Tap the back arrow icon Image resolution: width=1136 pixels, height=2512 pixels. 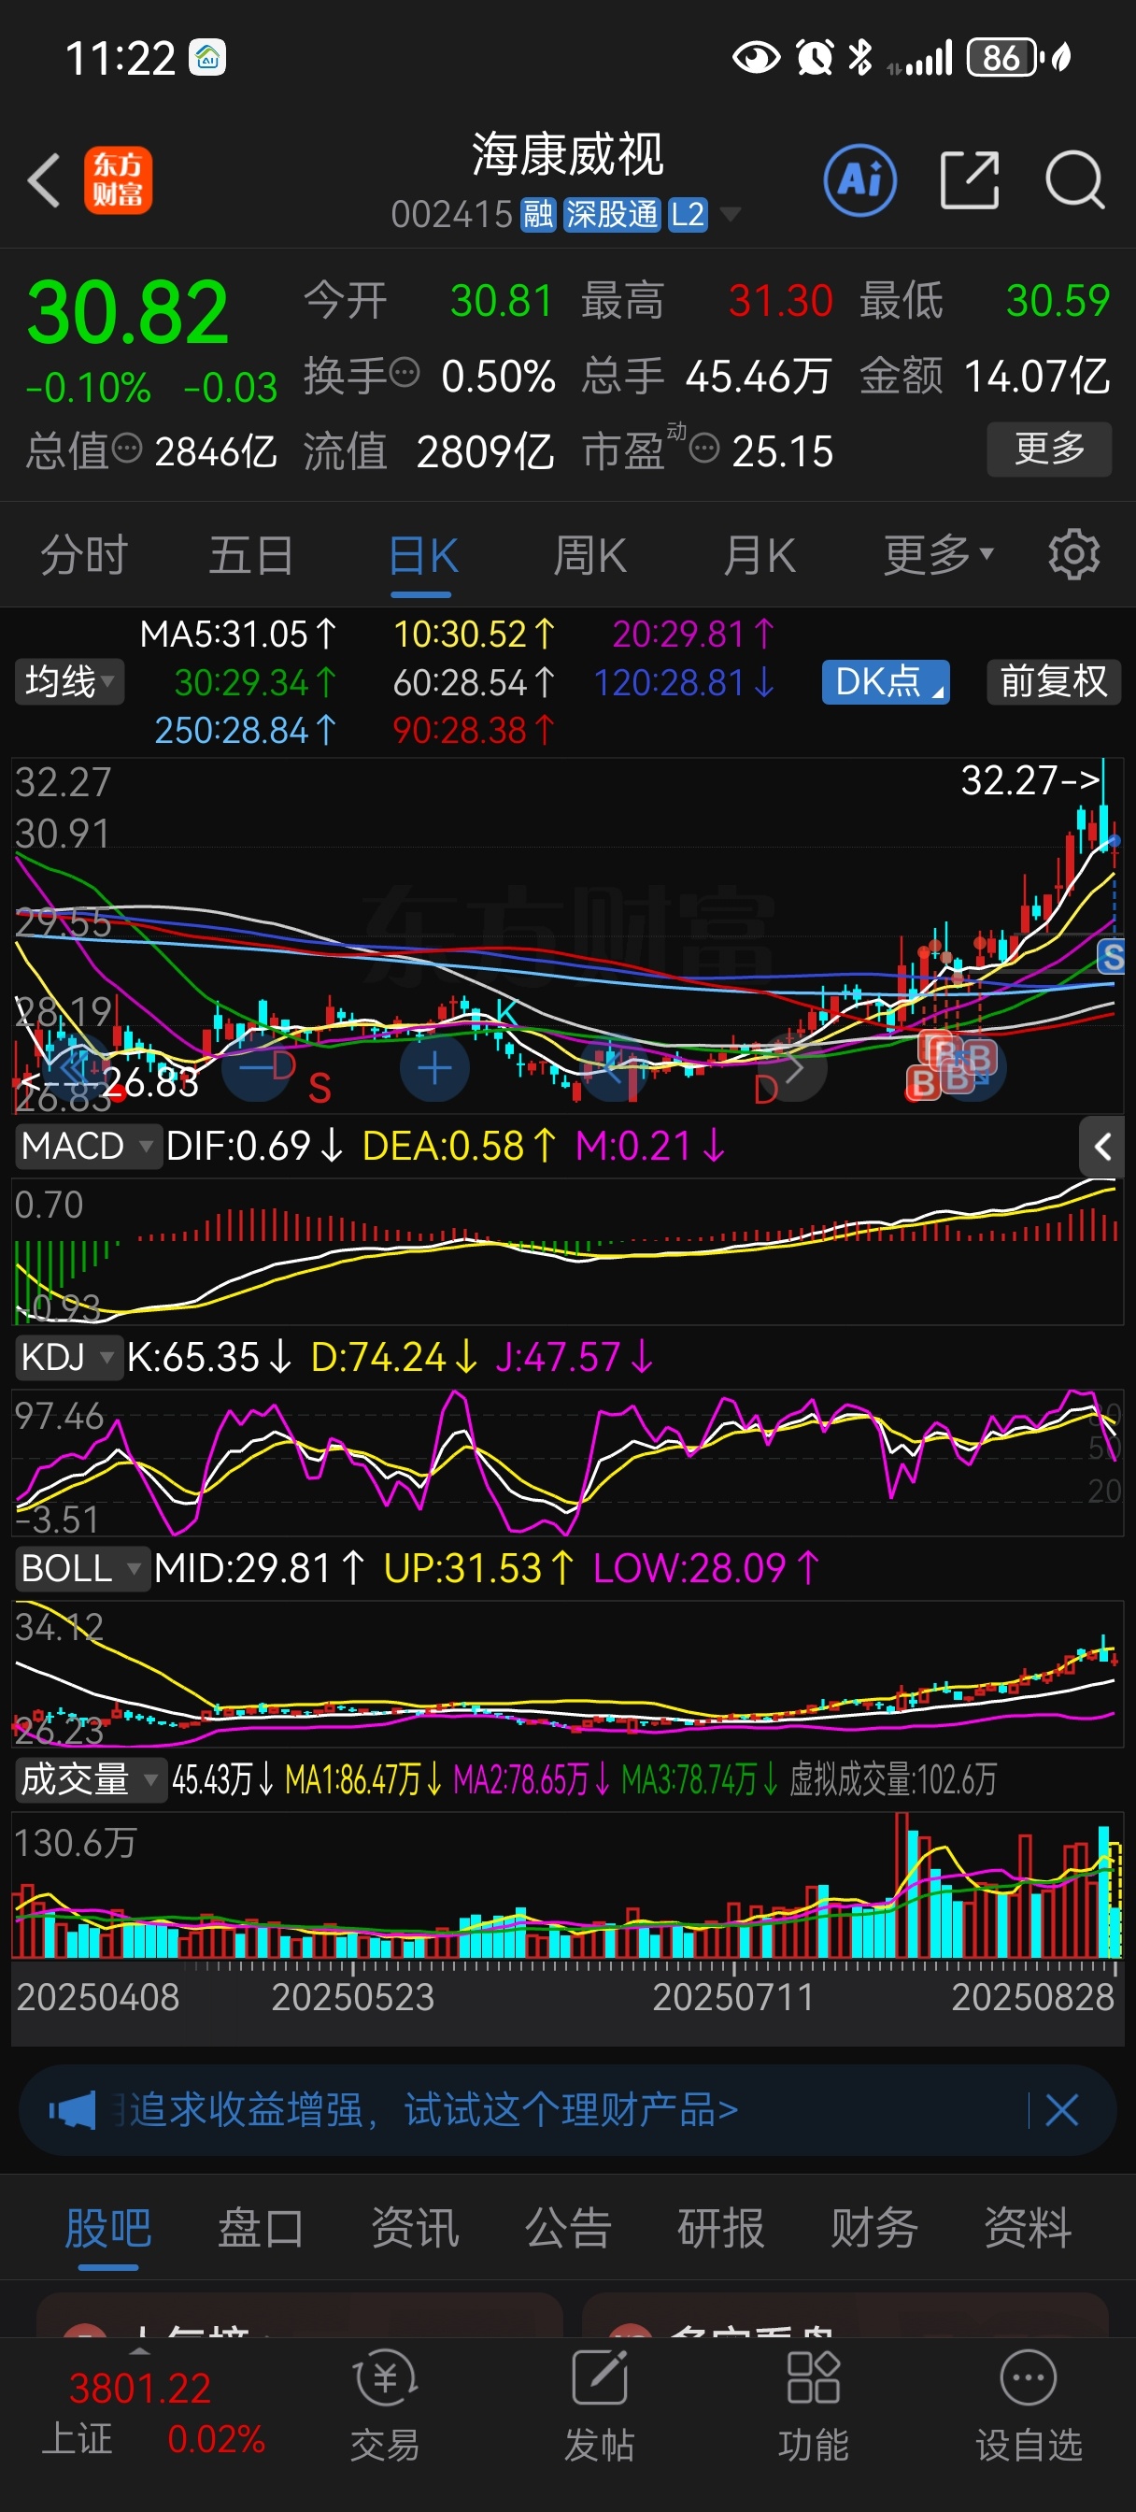click(x=45, y=180)
